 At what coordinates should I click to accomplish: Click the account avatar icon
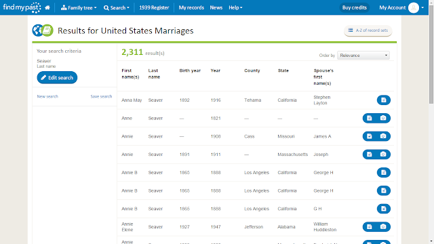point(414,7)
